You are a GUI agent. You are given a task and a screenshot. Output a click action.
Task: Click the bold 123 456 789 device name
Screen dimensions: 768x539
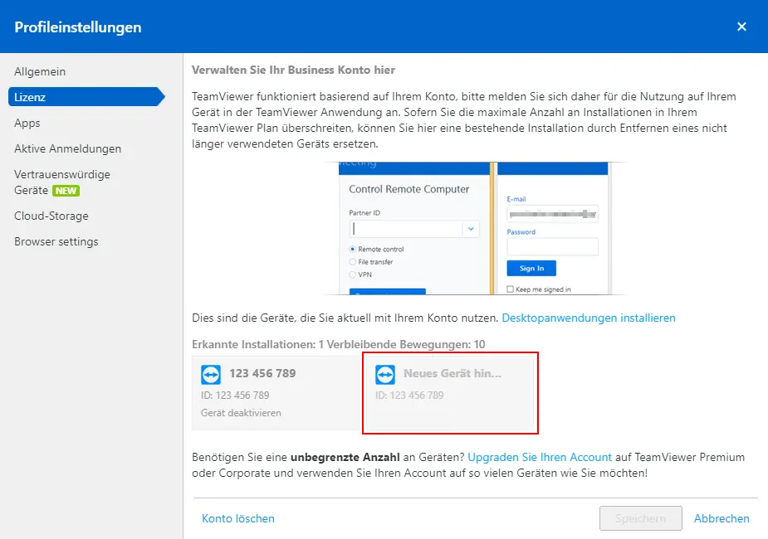point(262,373)
